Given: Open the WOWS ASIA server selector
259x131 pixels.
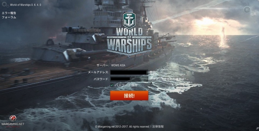Looking at the screenshot, I should [x=118, y=65].
